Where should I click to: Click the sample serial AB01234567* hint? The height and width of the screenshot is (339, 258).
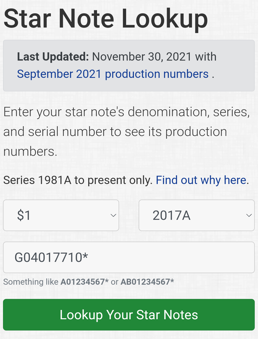tap(147, 282)
